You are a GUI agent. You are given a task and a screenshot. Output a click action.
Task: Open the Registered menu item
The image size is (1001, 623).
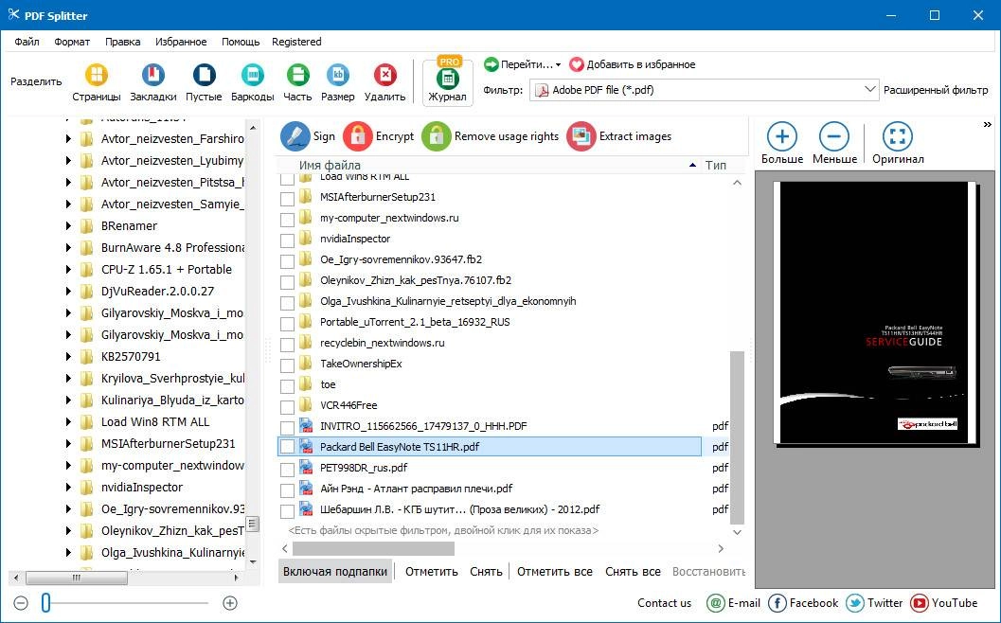[x=296, y=42]
